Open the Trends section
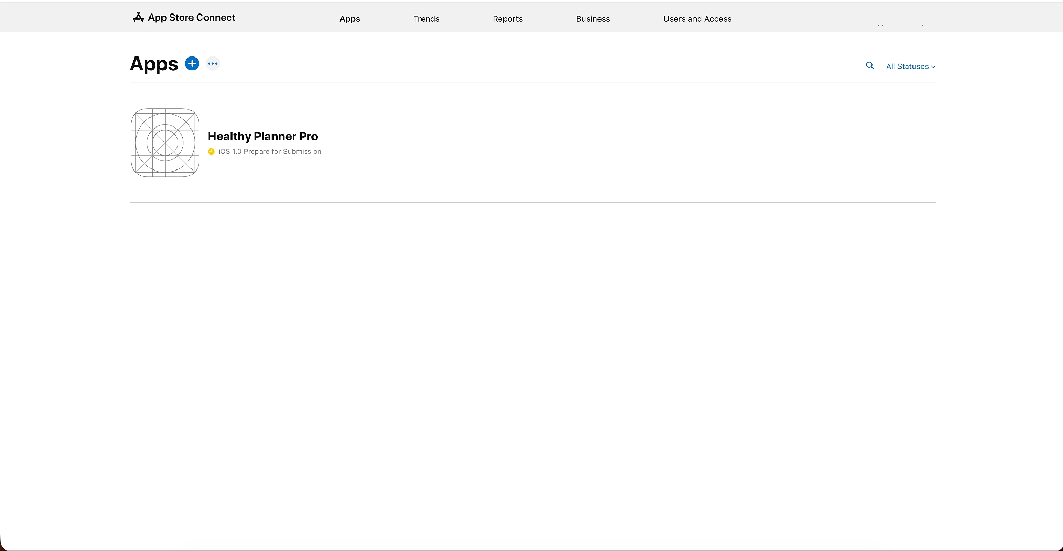 click(x=426, y=19)
